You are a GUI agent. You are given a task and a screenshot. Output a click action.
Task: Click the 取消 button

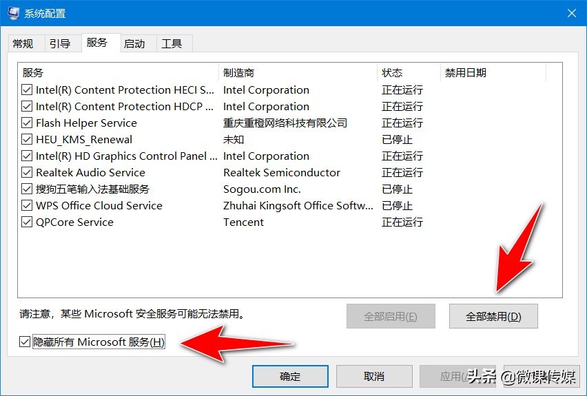[374, 376]
